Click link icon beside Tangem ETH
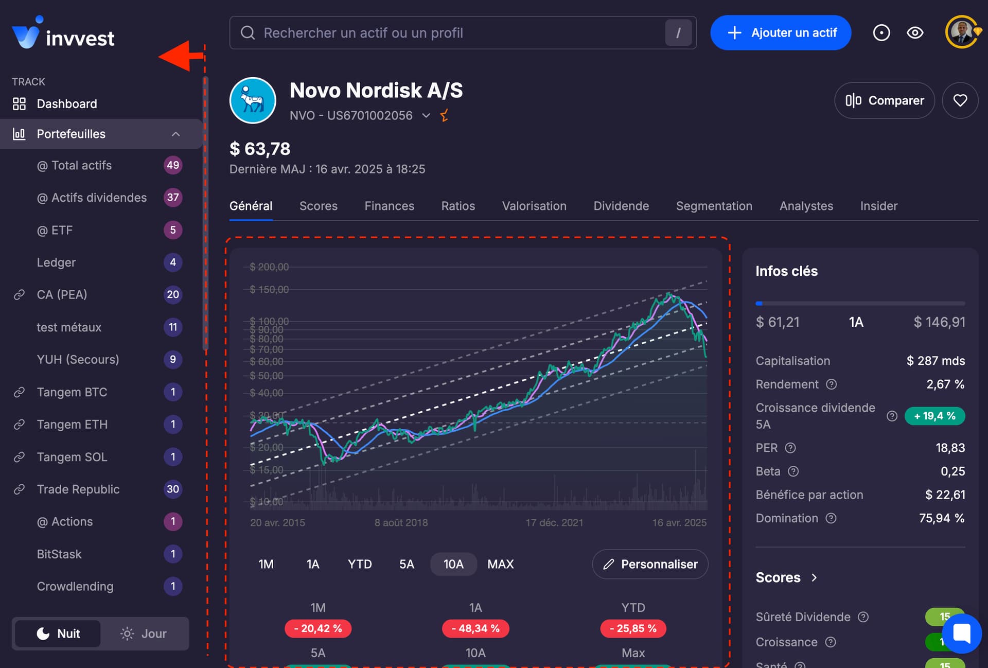This screenshot has height=668, width=988. (19, 425)
